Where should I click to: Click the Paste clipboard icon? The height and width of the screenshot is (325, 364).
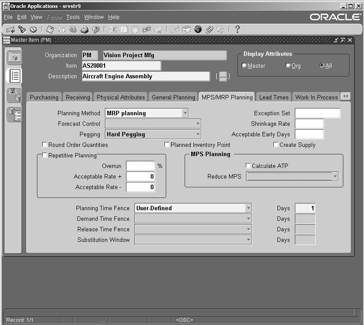pos(135,29)
